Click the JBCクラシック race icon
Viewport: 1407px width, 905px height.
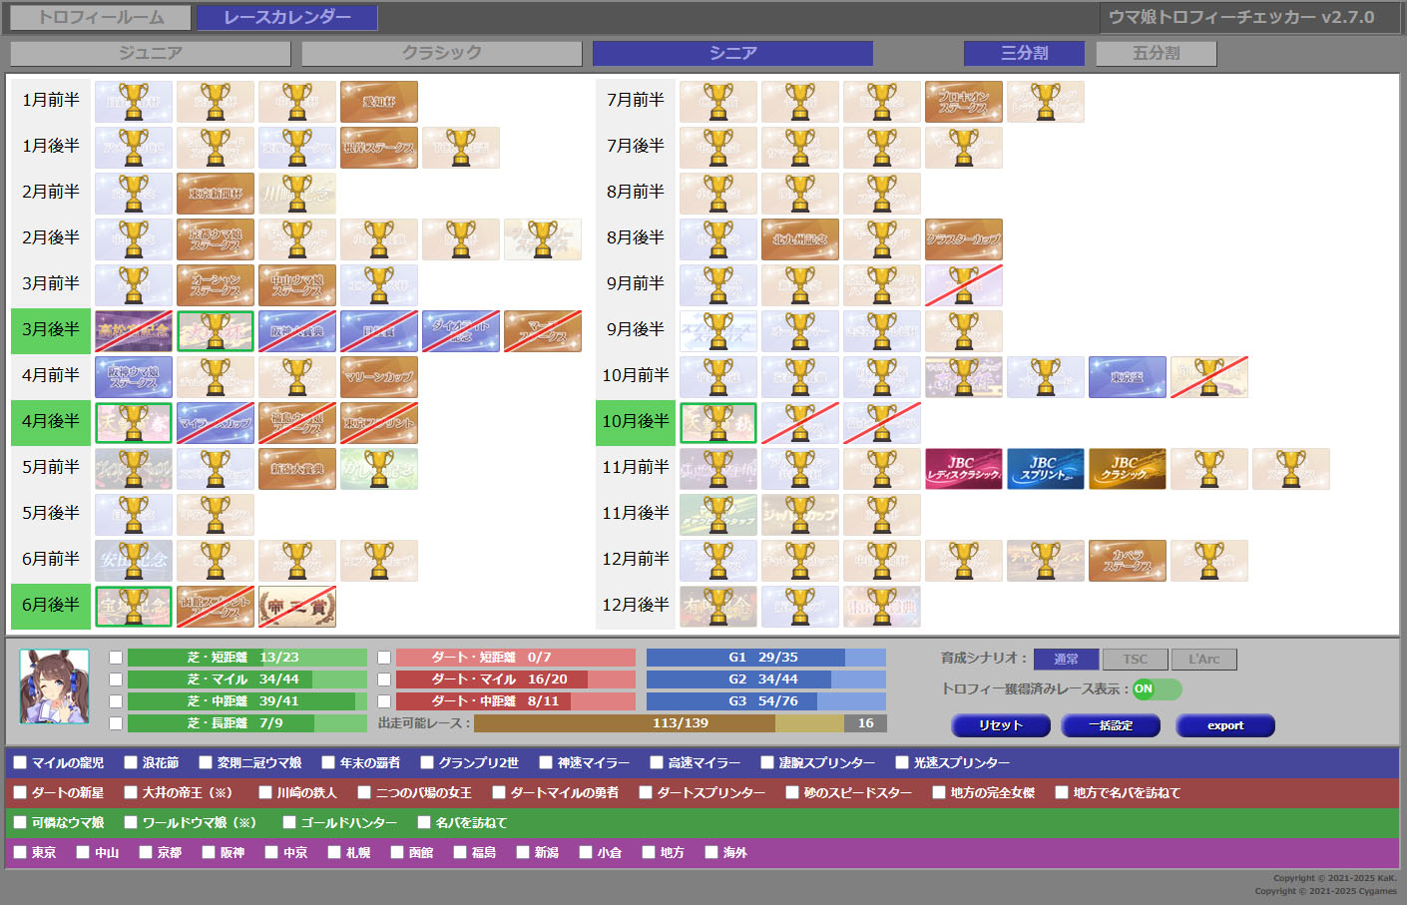coord(1128,469)
